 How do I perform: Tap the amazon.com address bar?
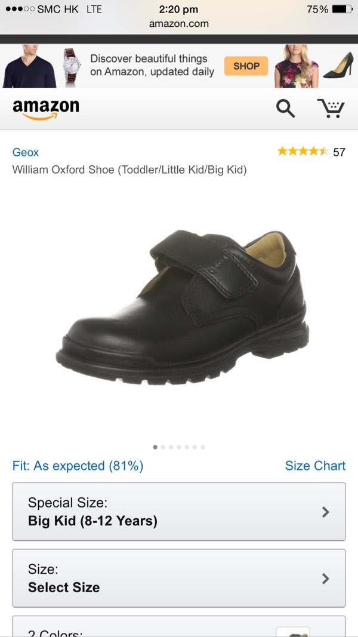[179, 23]
